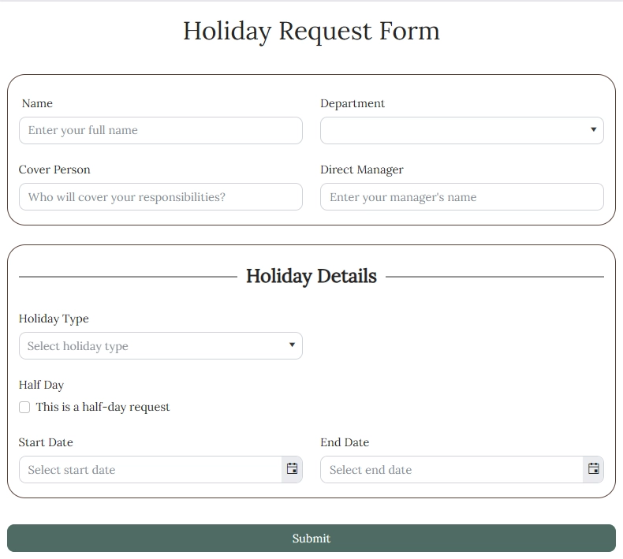623x559 pixels.
Task: Open the Start Date calendar picker icon
Action: [x=292, y=469]
